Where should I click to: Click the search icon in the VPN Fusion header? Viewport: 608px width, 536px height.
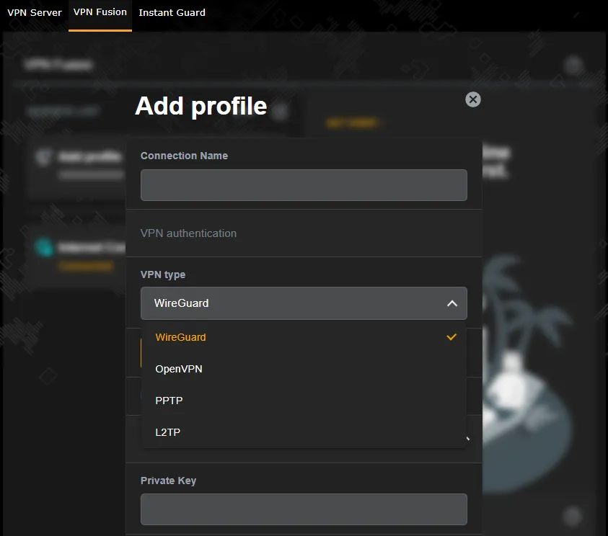tap(573, 65)
